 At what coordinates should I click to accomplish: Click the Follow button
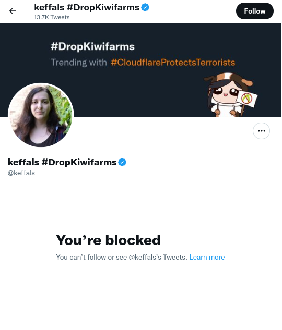[255, 11]
